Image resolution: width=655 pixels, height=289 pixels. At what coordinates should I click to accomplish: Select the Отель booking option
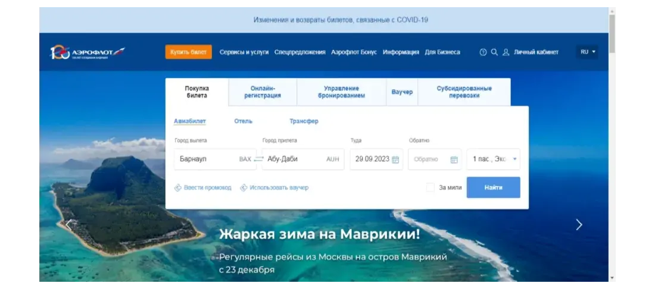(243, 121)
